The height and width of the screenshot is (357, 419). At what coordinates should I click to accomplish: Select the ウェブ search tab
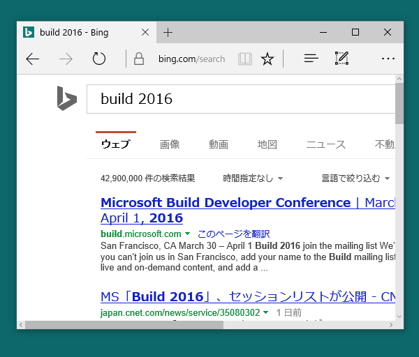(x=116, y=144)
